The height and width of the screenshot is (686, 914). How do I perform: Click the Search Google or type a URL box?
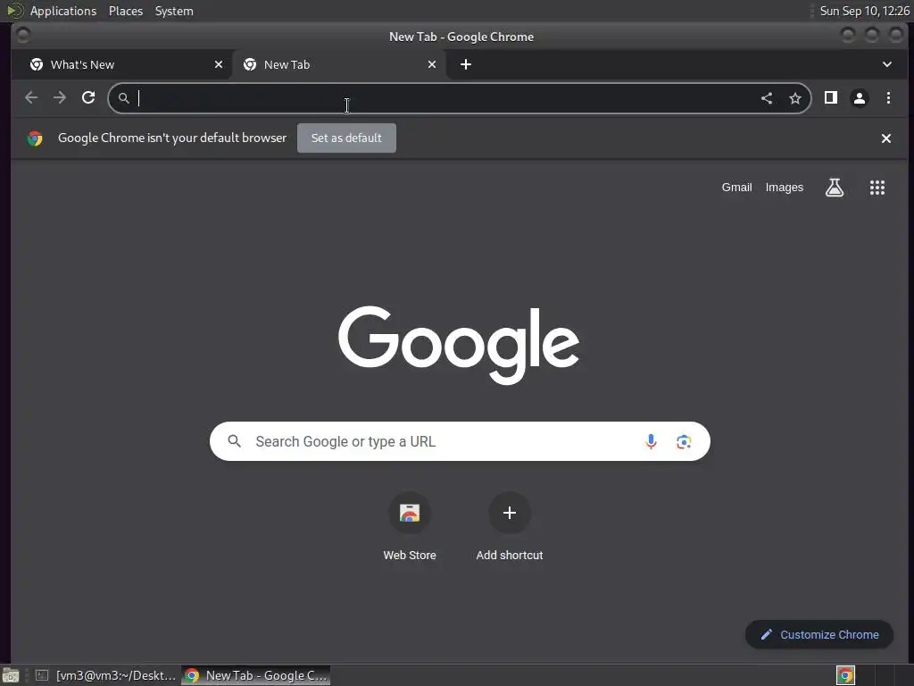[x=460, y=441]
